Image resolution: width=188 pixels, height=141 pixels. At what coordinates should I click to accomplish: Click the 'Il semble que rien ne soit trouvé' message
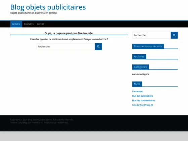69,39
